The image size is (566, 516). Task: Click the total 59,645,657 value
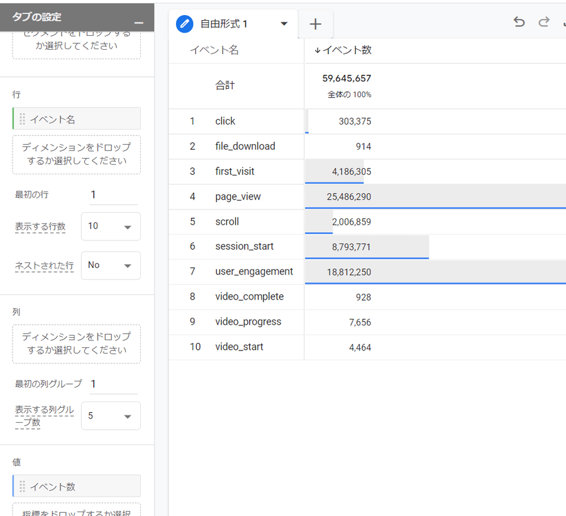pyautogui.click(x=347, y=79)
